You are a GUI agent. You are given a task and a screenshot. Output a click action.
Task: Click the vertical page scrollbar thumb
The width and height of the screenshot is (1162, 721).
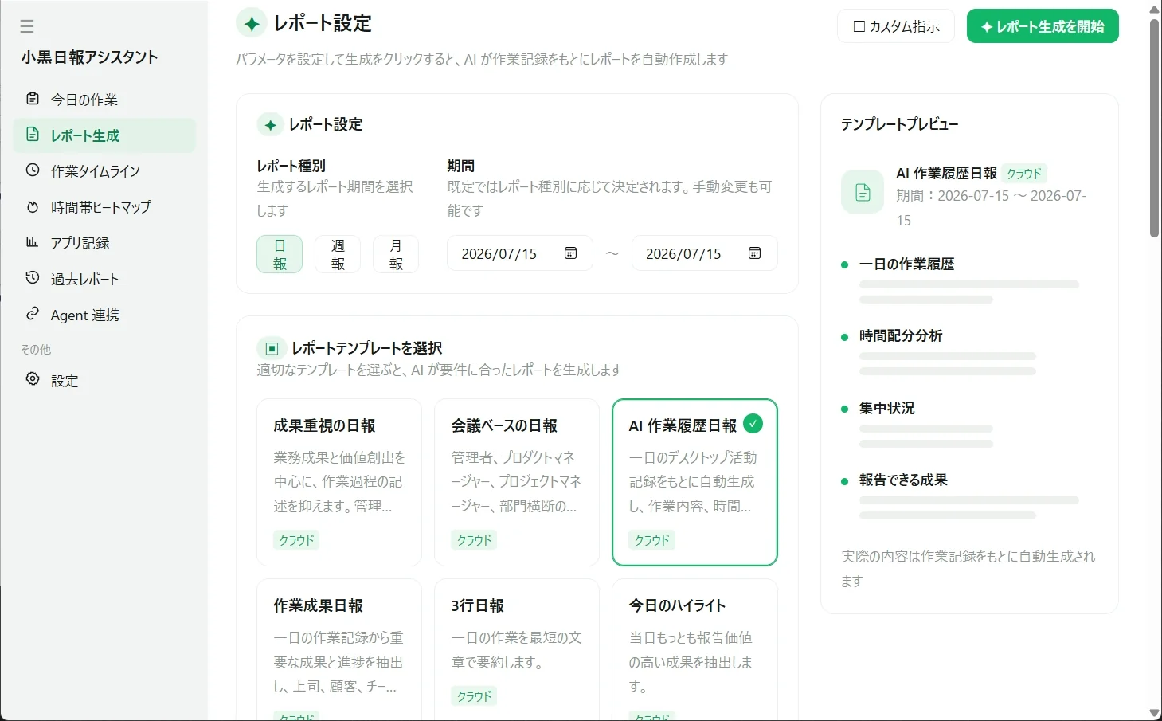click(x=1154, y=127)
